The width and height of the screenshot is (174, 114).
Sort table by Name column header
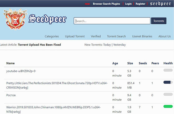[x=11, y=63]
